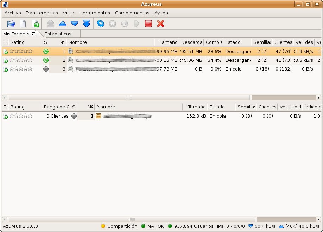Image resolution: width=323 pixels, height=232 pixels.
Task: Click the green status icon of torrent 1
Action: [46, 51]
